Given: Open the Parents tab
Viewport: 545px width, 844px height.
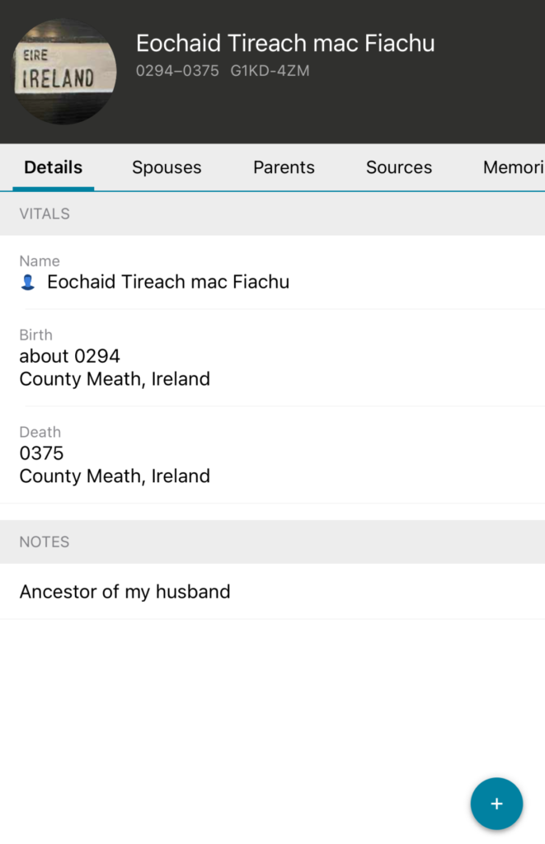Looking at the screenshot, I should pyautogui.click(x=284, y=167).
